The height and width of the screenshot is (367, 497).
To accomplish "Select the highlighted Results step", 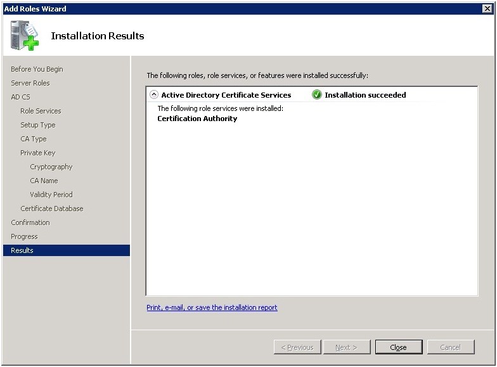I will point(67,250).
